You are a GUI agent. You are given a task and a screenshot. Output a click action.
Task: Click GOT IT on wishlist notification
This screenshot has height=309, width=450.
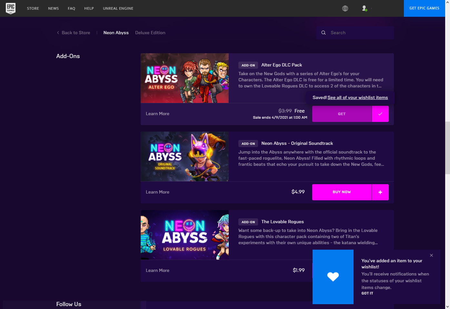click(367, 293)
